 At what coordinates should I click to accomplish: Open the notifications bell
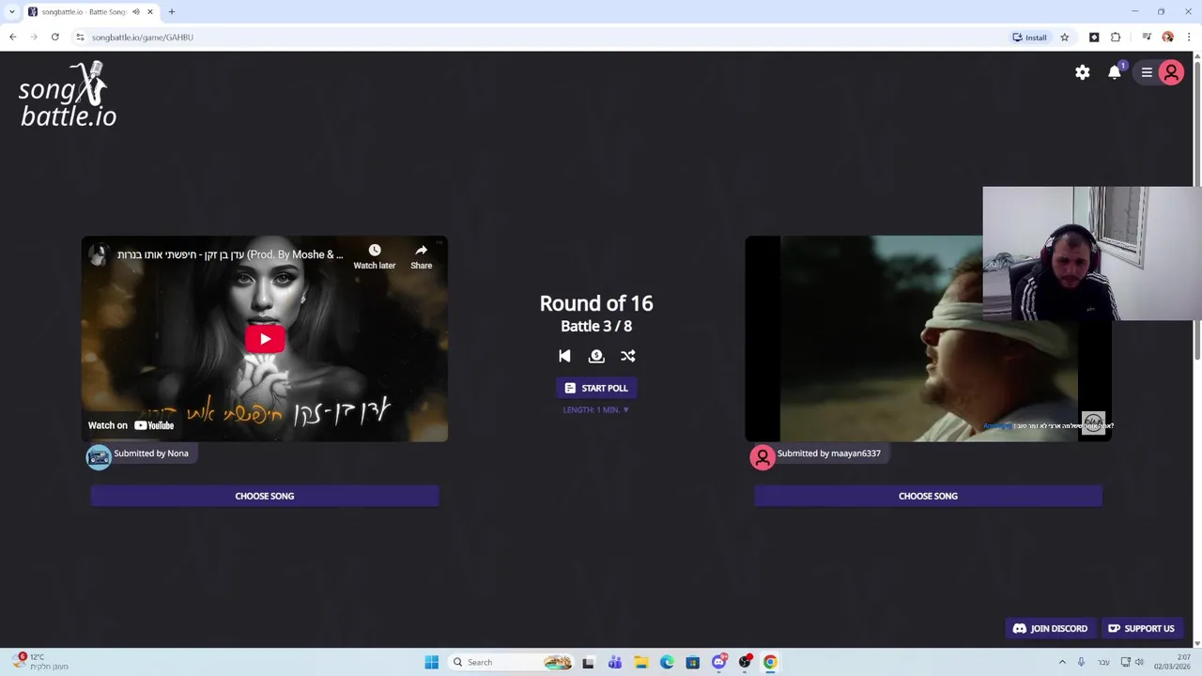pos(1115,72)
